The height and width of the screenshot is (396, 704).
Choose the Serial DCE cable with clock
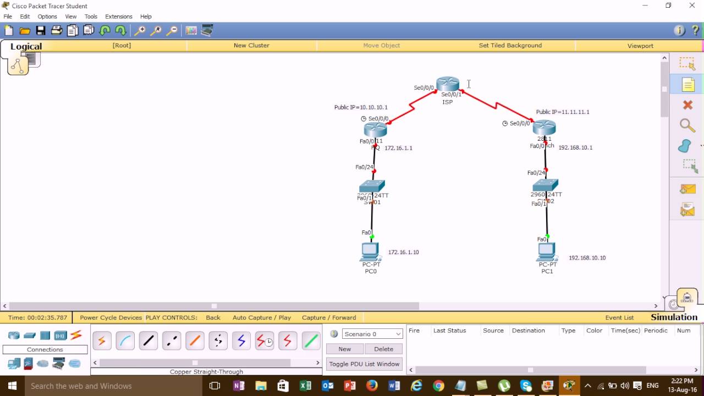click(265, 341)
